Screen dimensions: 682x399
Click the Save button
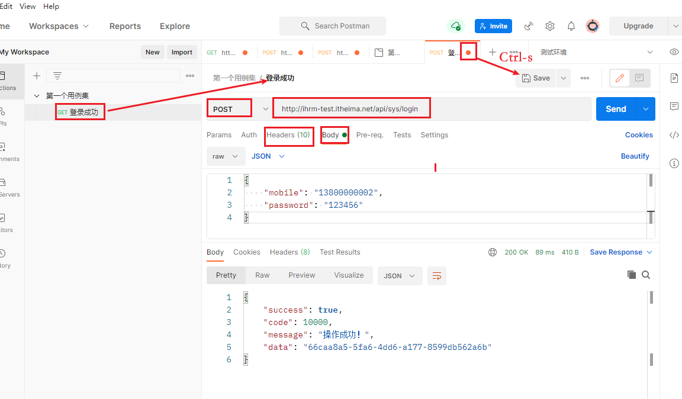(x=536, y=78)
